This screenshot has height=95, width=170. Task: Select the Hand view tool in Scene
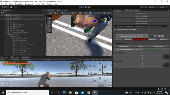click(49, 18)
